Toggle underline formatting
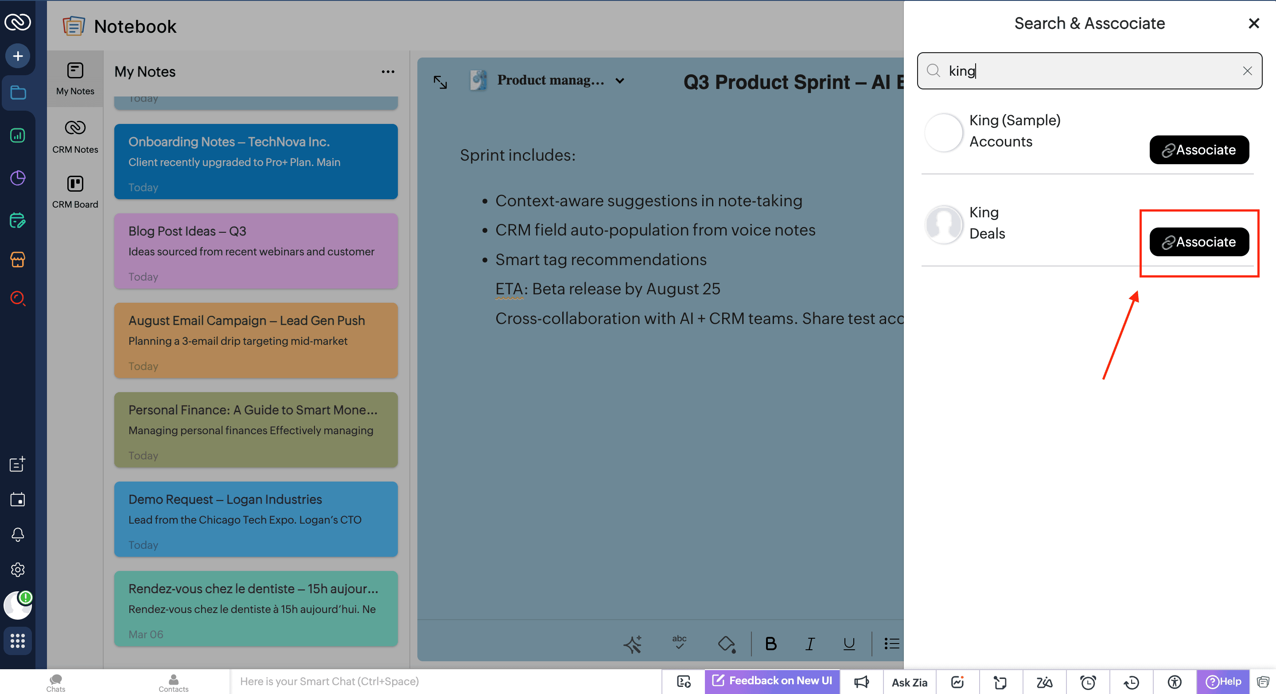Viewport: 1276px width, 694px height. (x=848, y=644)
